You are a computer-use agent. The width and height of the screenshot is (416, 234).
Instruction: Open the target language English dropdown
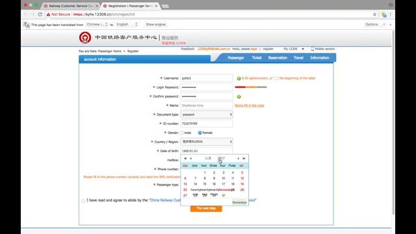(x=127, y=24)
